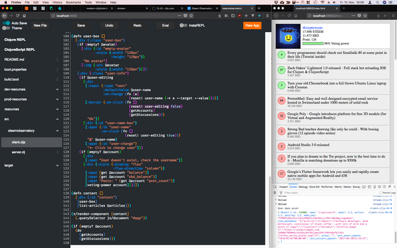The image size is (397, 248).
Task: Click the Save button
Action: pyautogui.click(x=81, y=25)
